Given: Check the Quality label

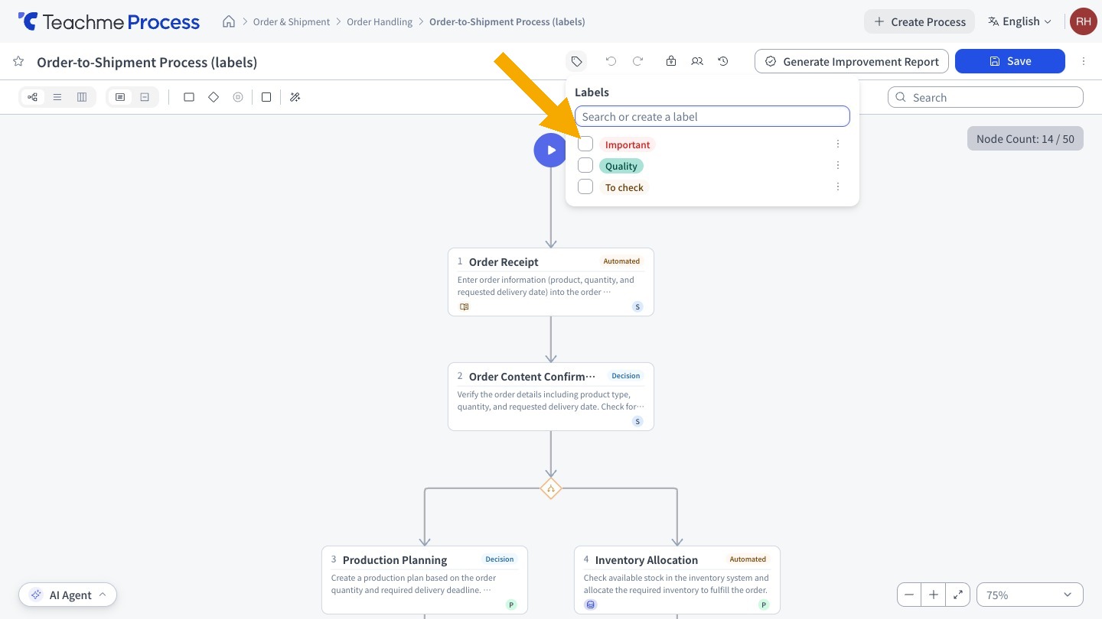Looking at the screenshot, I should click(585, 165).
